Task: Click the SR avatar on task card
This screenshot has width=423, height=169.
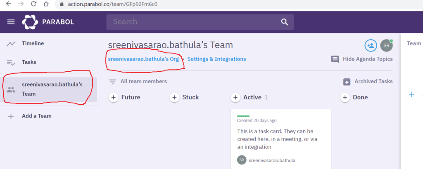Action: pyautogui.click(x=242, y=160)
